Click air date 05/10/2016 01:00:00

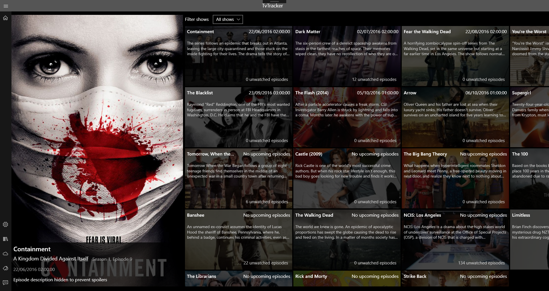[x=378, y=93]
